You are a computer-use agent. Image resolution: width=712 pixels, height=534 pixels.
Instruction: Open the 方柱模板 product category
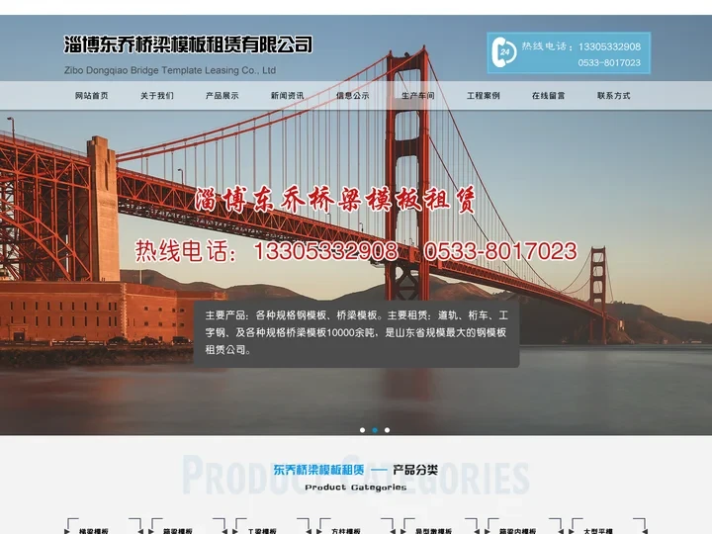346,530
